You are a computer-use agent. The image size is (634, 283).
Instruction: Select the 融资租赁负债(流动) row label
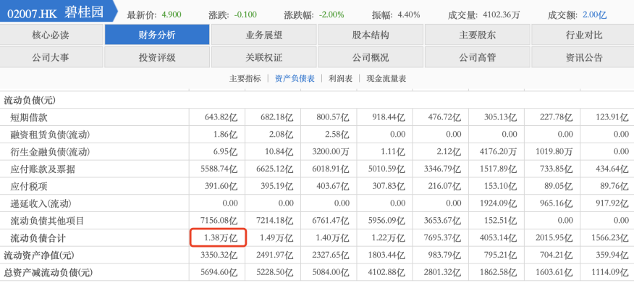[x=50, y=135]
